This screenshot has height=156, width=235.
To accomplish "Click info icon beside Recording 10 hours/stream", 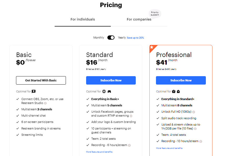I will 201,141.
